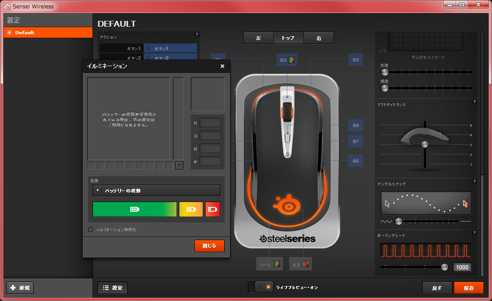This screenshot has height=301, width=492.
Task: Click the G color value field
Action: tap(210, 135)
